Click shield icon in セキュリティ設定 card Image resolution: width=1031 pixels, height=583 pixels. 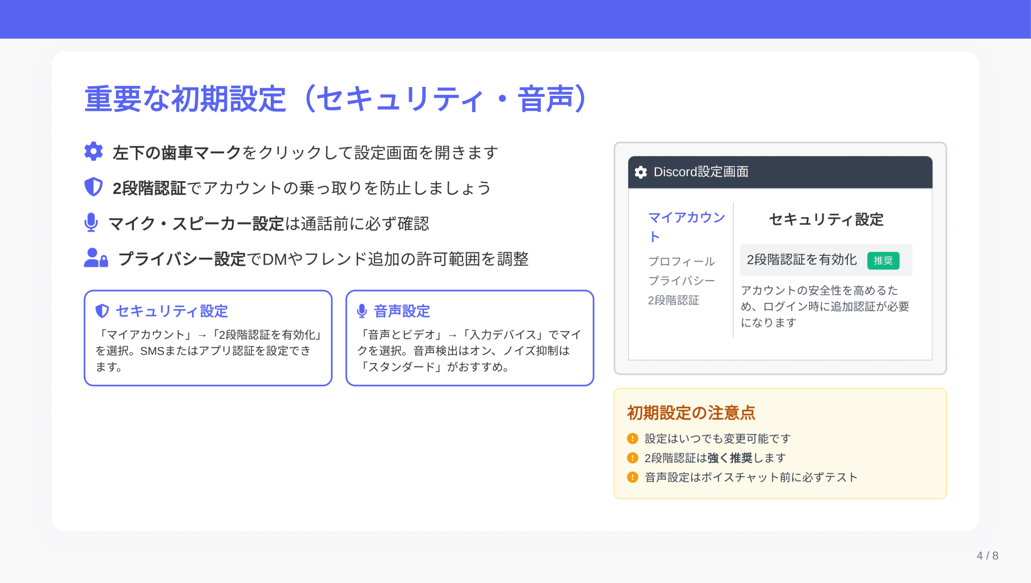(x=102, y=311)
